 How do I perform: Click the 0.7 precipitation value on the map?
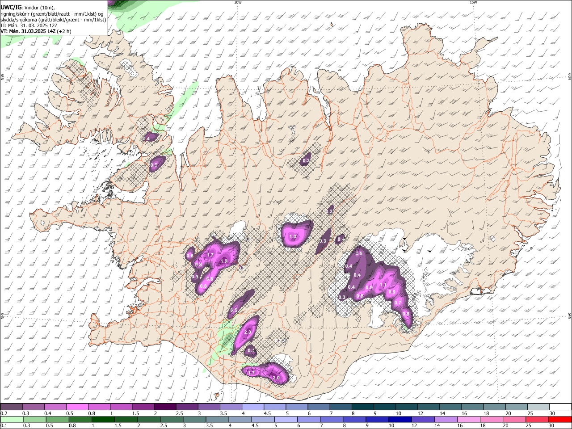(398, 303)
